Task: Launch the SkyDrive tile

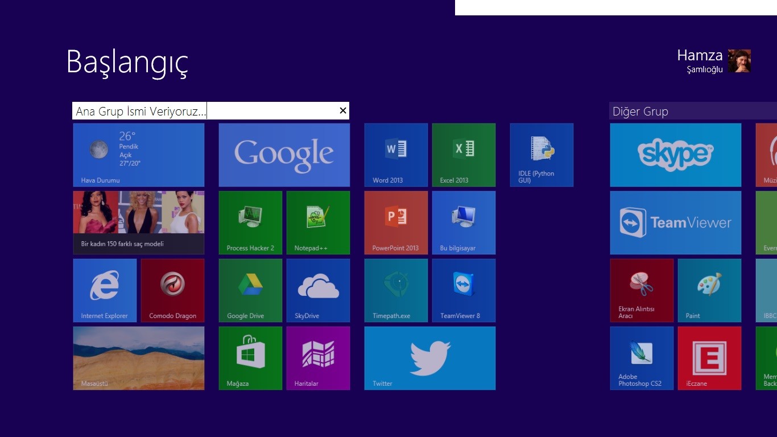Action: point(318,290)
